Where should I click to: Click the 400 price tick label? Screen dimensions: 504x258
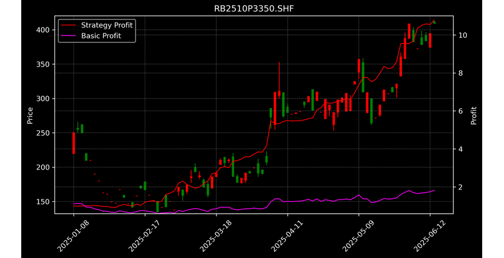pos(44,30)
